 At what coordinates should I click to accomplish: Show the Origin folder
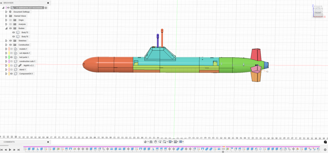click(x=11, y=20)
